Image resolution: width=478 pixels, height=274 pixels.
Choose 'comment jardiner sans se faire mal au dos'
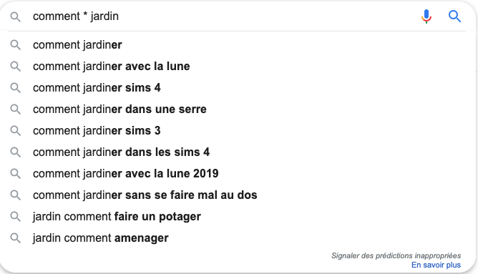click(x=238, y=195)
